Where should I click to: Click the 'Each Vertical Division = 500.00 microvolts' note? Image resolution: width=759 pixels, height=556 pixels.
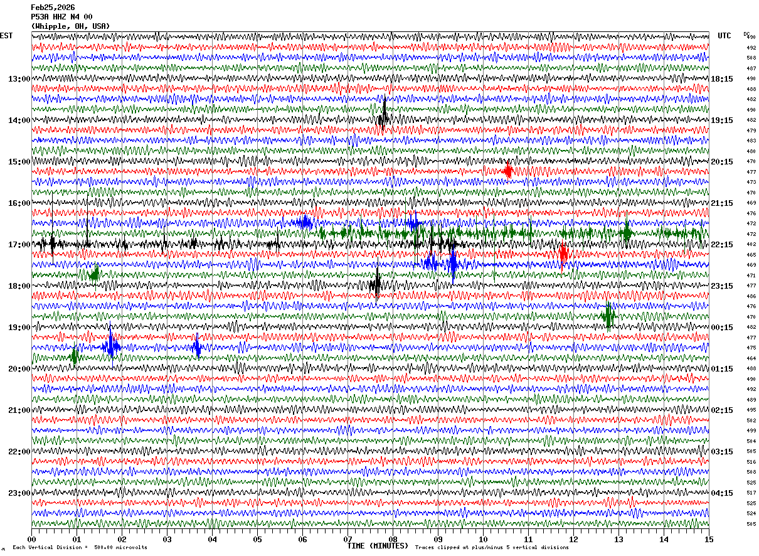(80, 547)
